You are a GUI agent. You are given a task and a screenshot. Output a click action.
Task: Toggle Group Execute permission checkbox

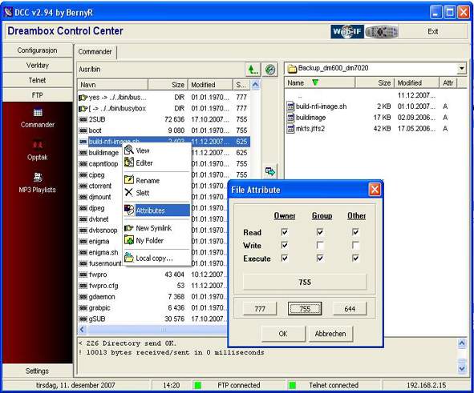click(320, 259)
